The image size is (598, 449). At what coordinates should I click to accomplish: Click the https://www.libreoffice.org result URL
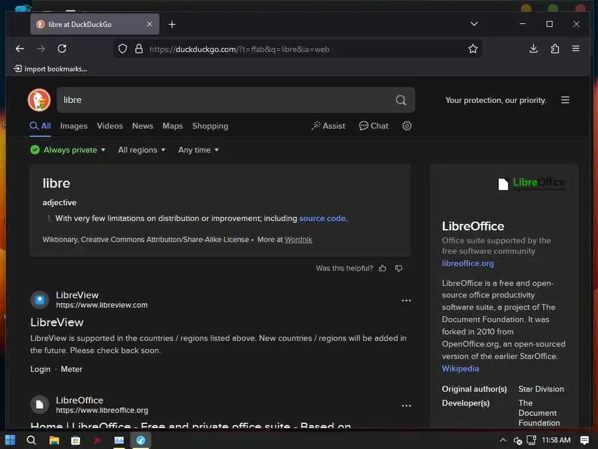[102, 410]
